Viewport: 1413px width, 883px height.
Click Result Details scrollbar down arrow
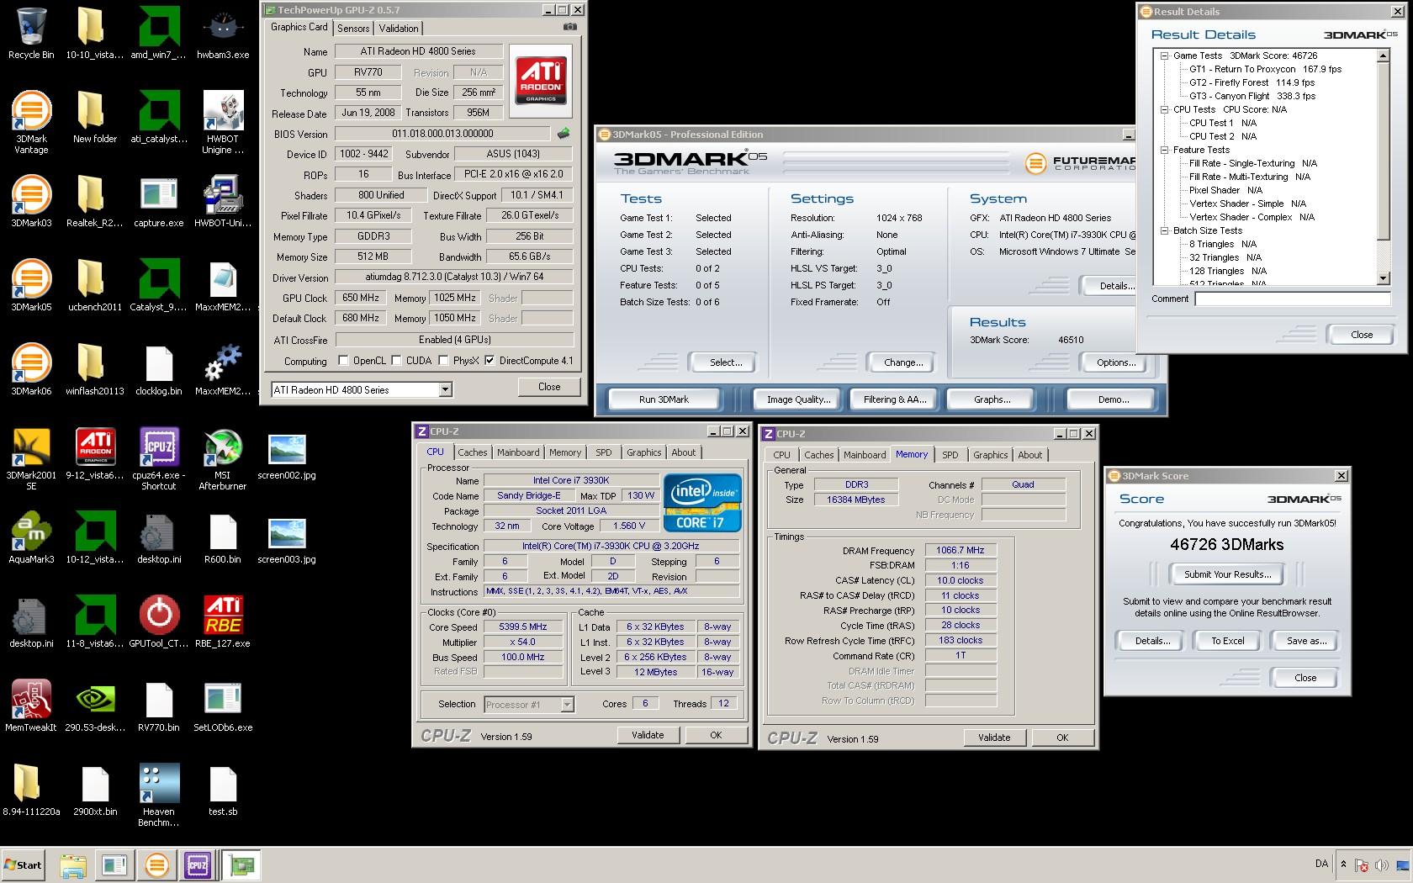point(1384,278)
